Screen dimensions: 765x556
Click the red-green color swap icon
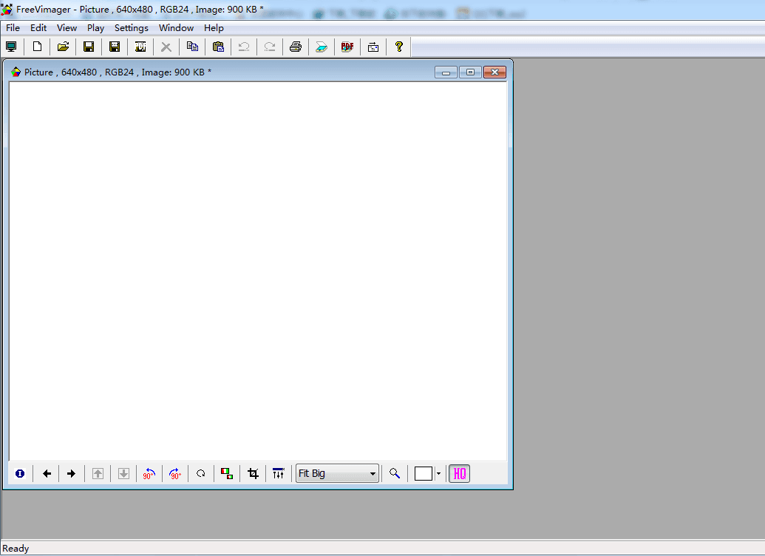227,474
